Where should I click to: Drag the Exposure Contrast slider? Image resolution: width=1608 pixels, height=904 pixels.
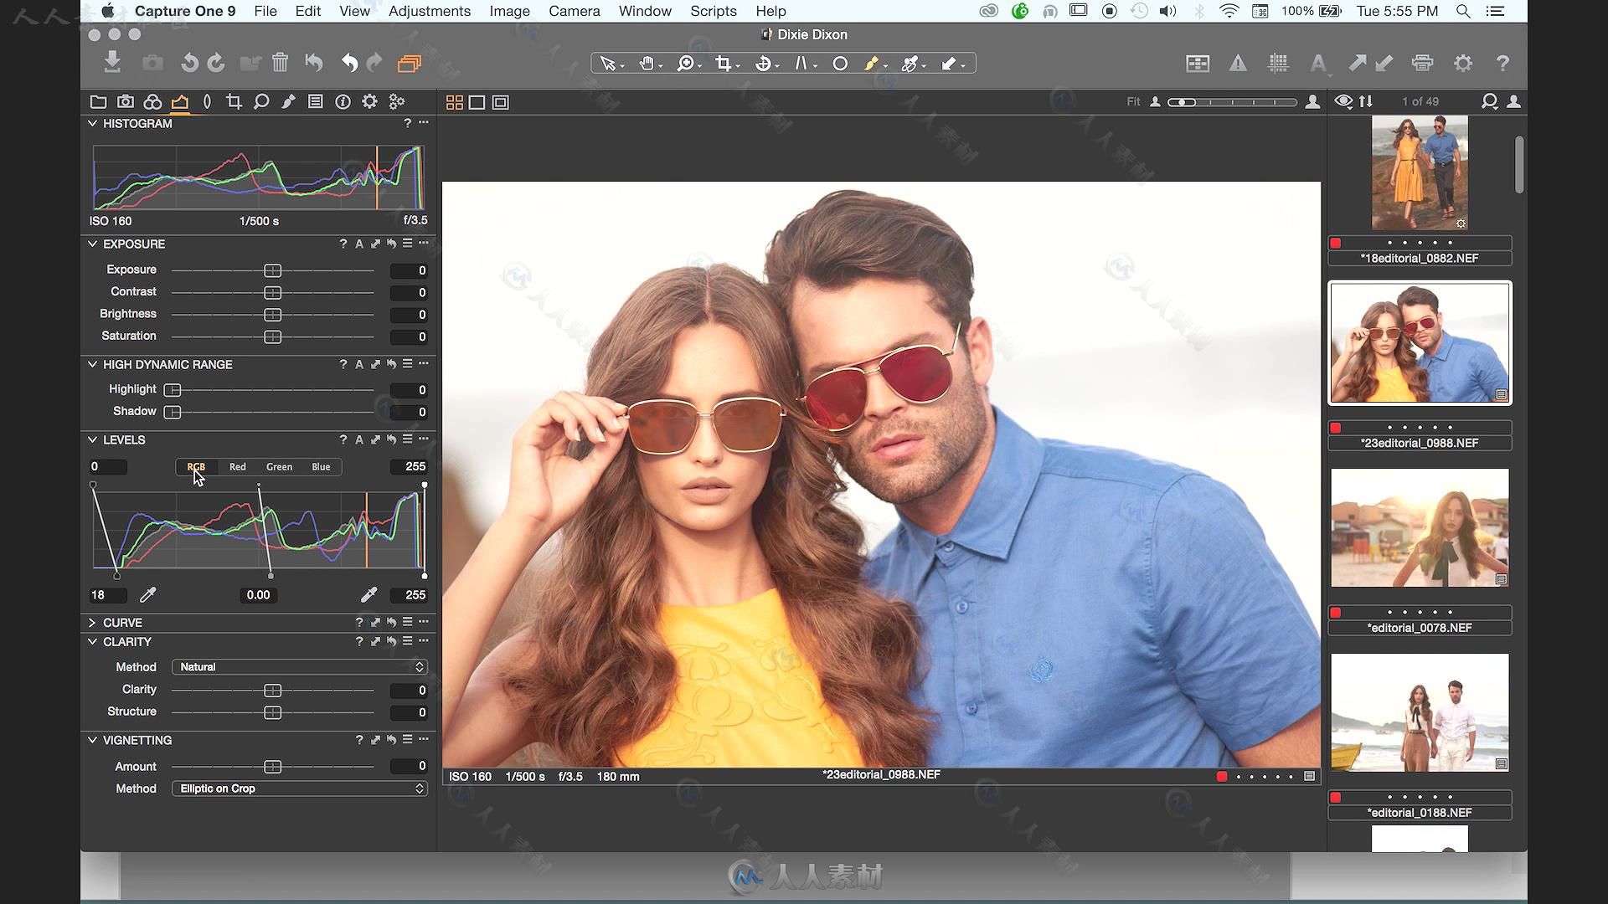coord(273,291)
